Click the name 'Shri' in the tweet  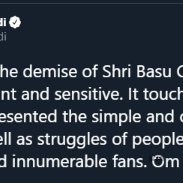point(117,71)
